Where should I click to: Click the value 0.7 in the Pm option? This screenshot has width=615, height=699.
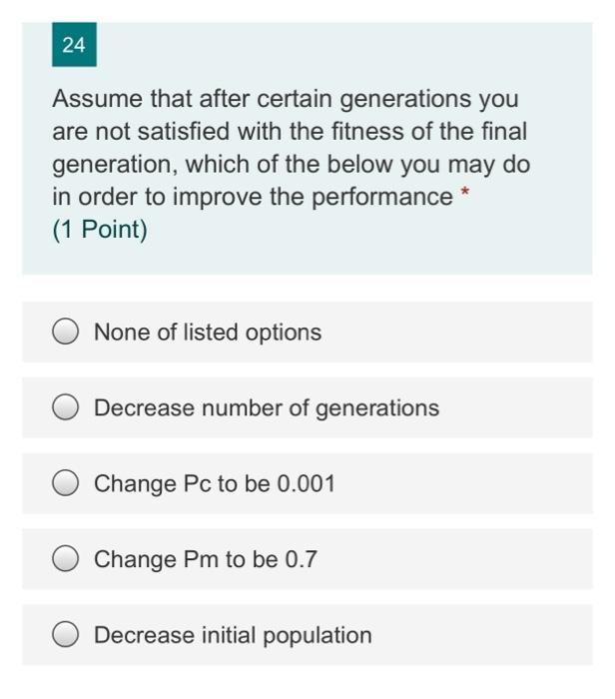tap(301, 559)
